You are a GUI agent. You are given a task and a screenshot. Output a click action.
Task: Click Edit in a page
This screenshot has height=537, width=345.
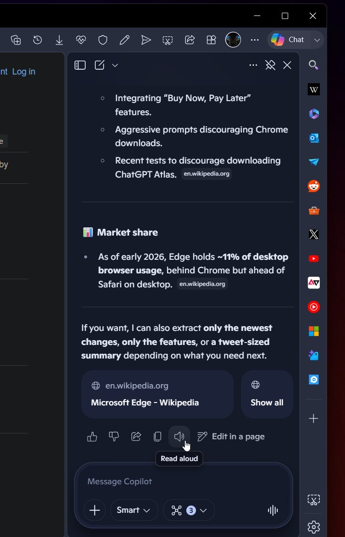(231, 437)
